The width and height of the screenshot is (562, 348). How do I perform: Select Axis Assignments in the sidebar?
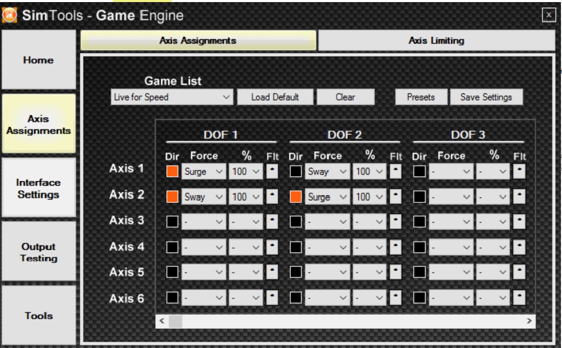pos(38,124)
